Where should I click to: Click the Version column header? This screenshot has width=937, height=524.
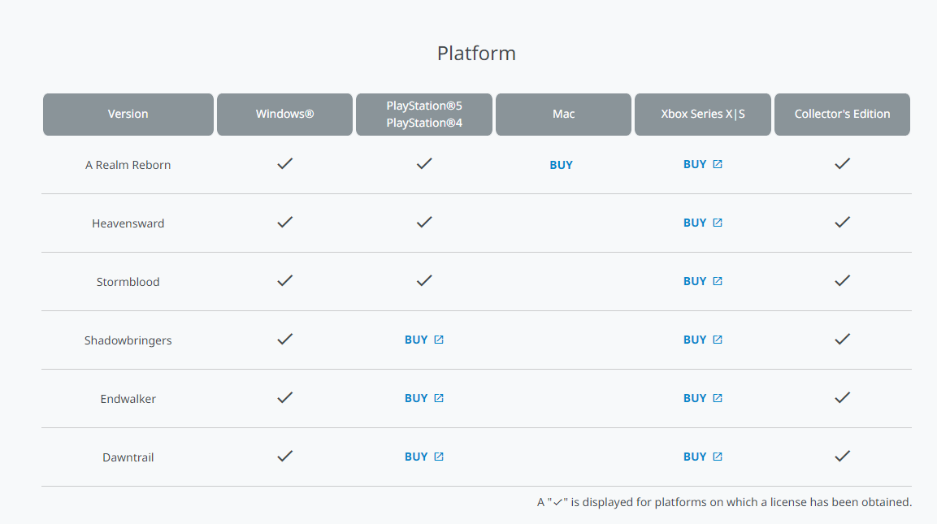click(128, 114)
